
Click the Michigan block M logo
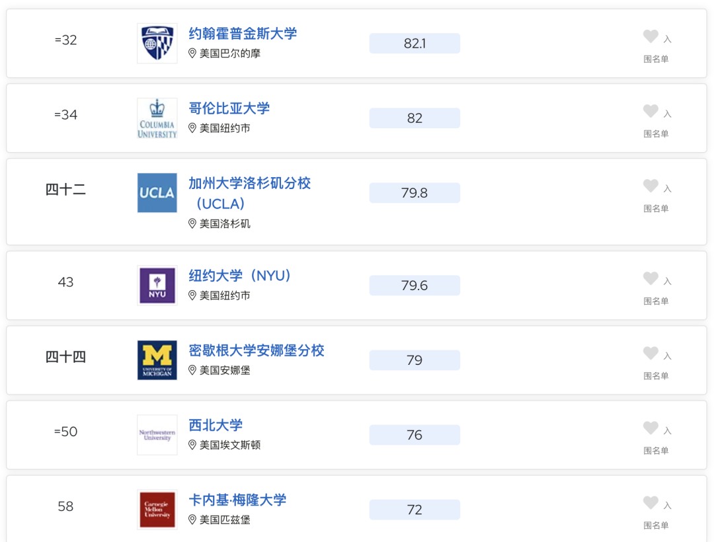pyautogui.click(x=157, y=360)
